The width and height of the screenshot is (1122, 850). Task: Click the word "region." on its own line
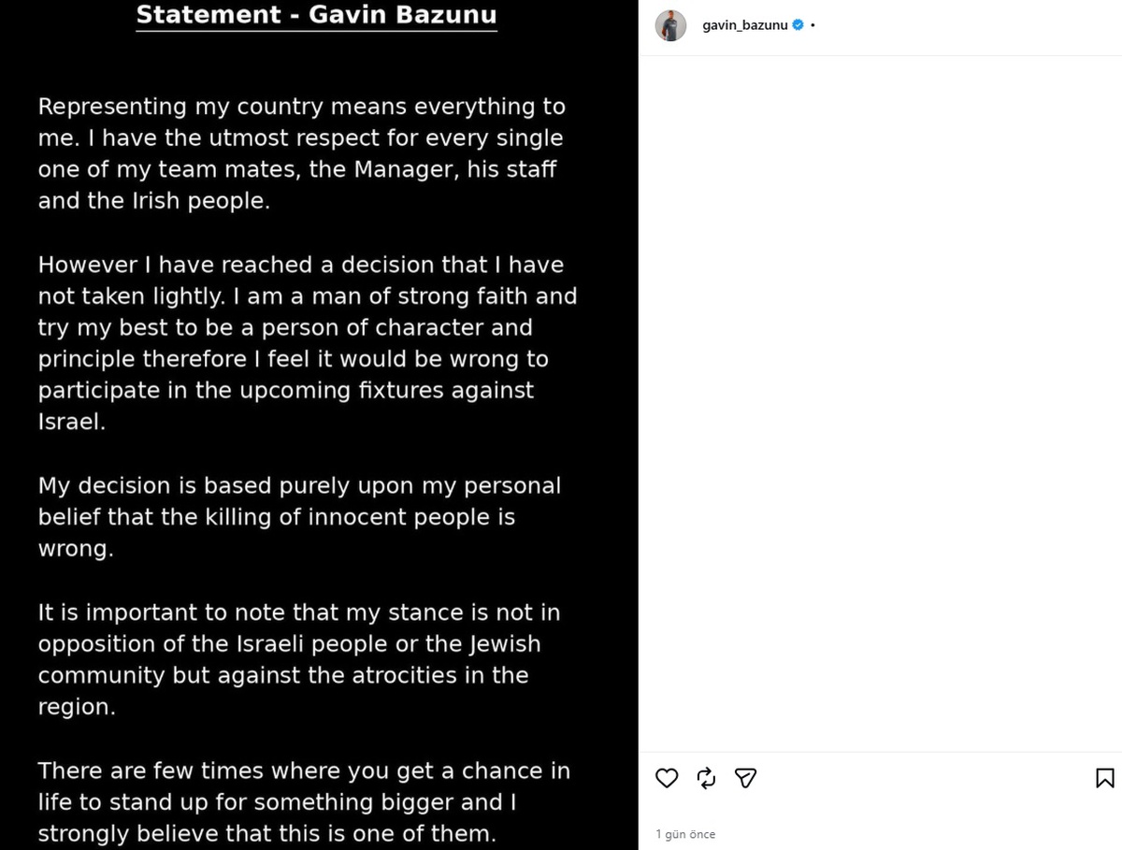pyautogui.click(x=77, y=707)
